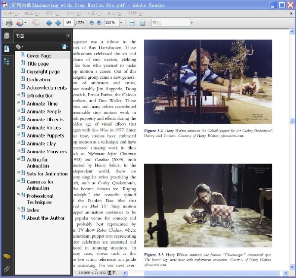Click the zoom in plus button
Screen dimensions: 296x278
coord(99,23)
